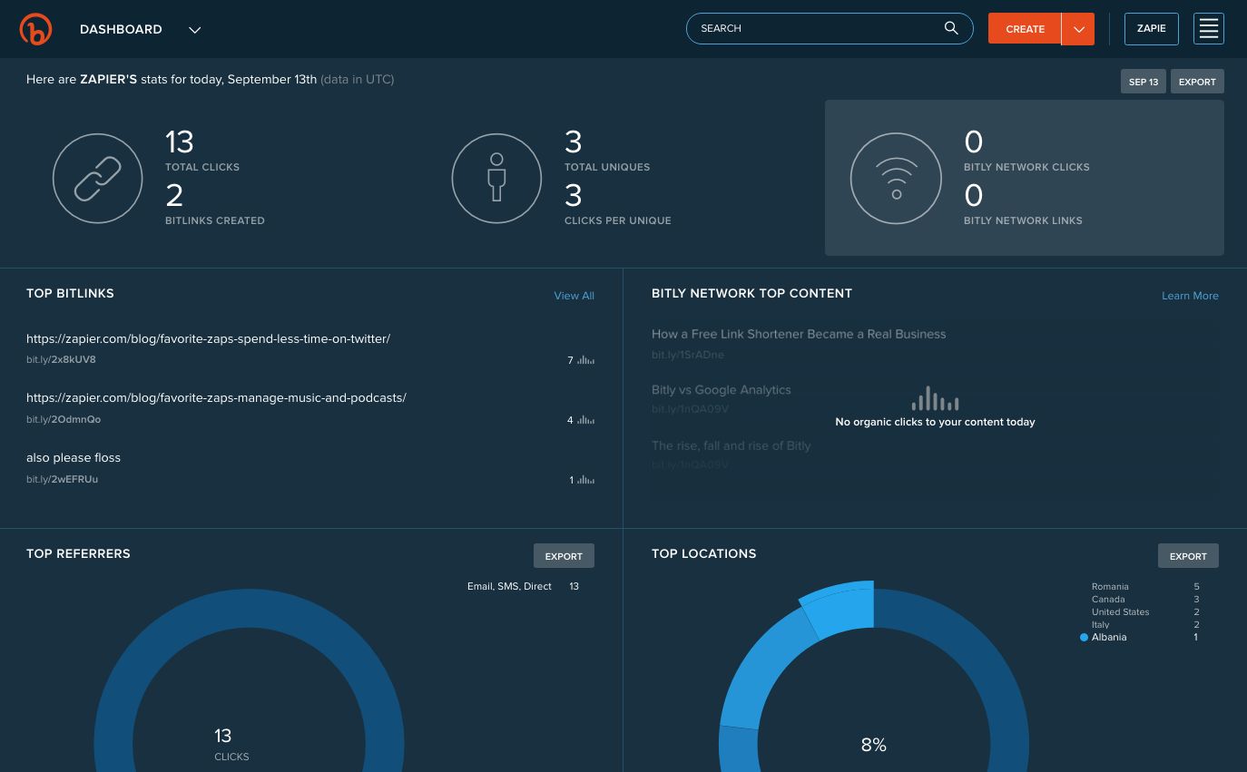Click bar chart icon for bit.ly/2x8kUV8
Screen dimensions: 1247x772
(585, 360)
